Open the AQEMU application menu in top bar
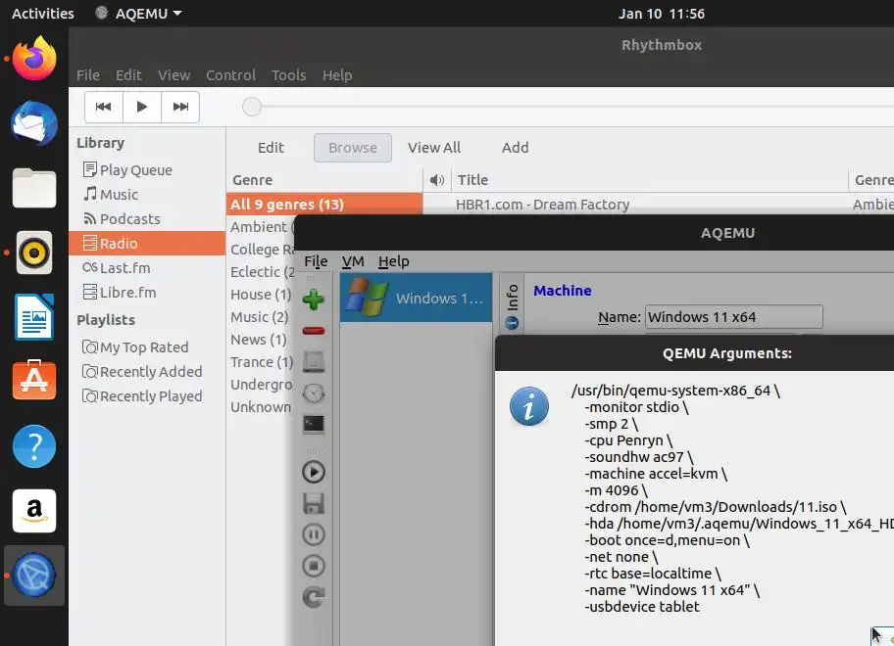The height and width of the screenshot is (646, 894). coord(138,13)
